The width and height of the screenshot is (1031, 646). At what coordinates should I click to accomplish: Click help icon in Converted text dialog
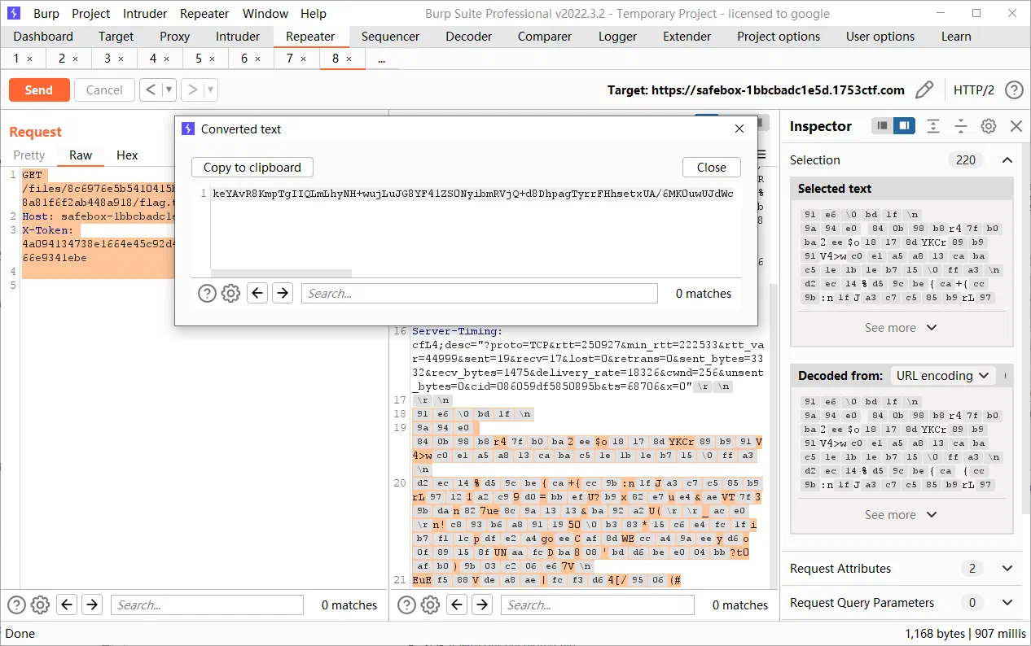click(208, 294)
